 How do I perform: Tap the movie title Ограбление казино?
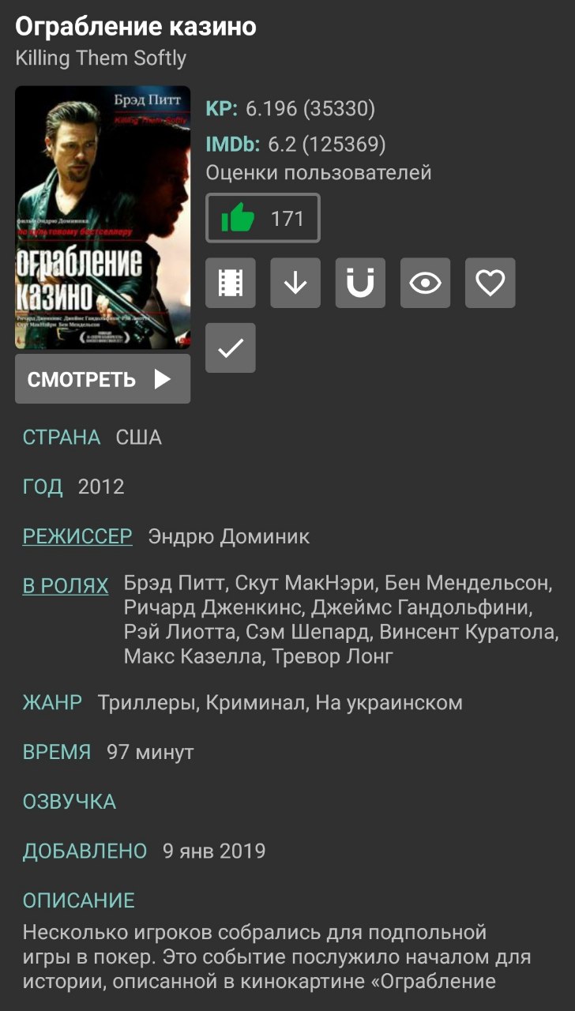pyautogui.click(x=136, y=27)
